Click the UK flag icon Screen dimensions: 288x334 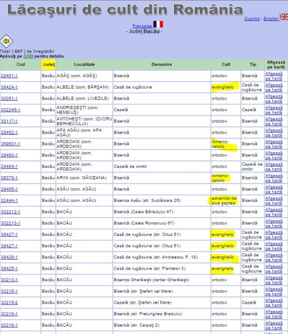coord(284,17)
